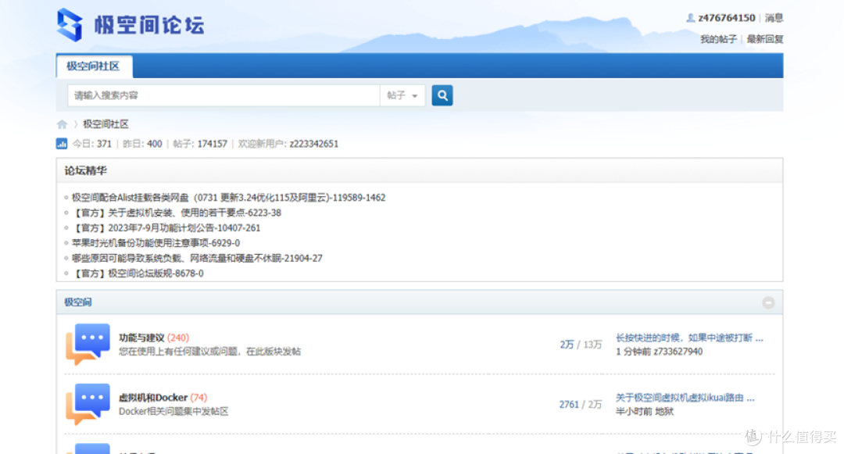Click 极空间社区 breadcrumb link
844x454 pixels.
(105, 124)
